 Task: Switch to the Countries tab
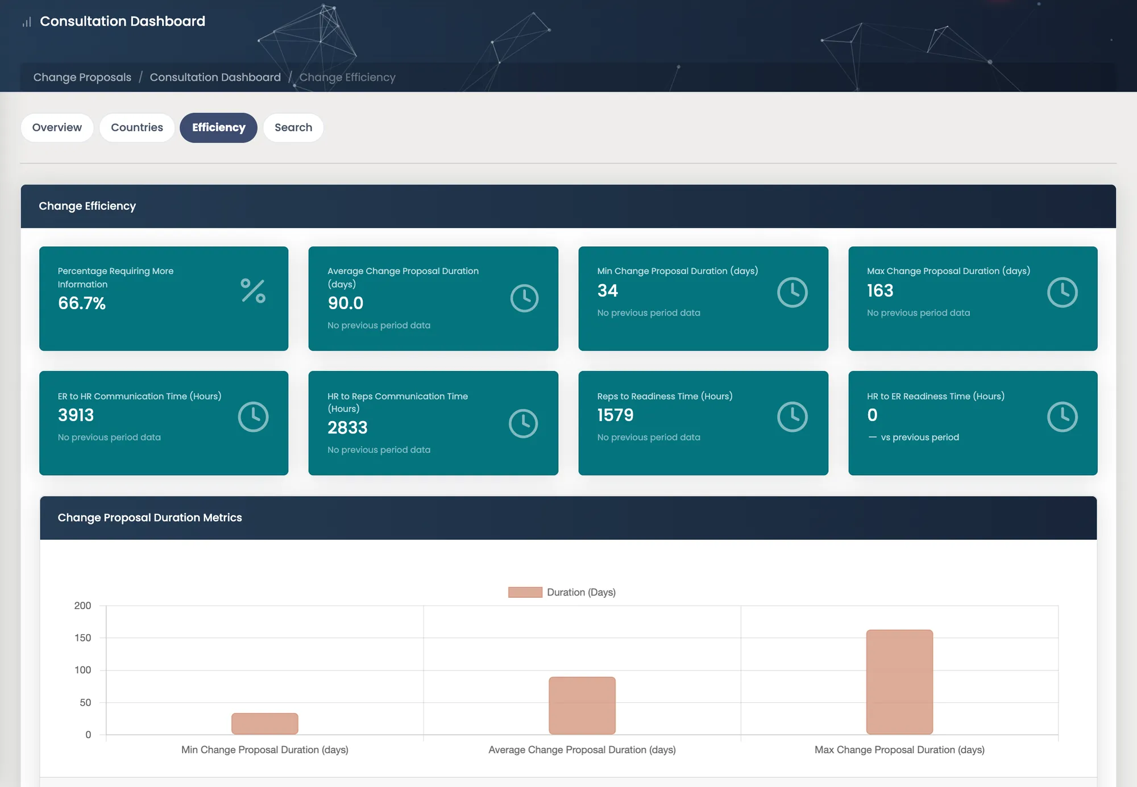tap(137, 127)
